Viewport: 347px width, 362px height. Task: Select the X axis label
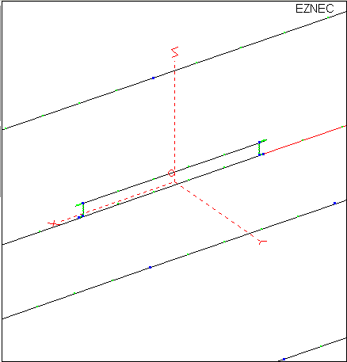coord(54,223)
